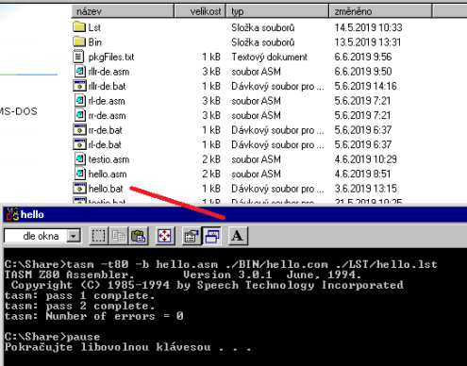Click the 'Textový dokument' type cell
The width and height of the screenshot is (467, 366).
tap(269, 57)
